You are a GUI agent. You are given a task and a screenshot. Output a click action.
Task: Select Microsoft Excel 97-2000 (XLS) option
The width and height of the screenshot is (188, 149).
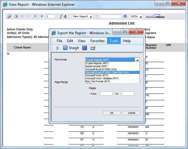112,69
